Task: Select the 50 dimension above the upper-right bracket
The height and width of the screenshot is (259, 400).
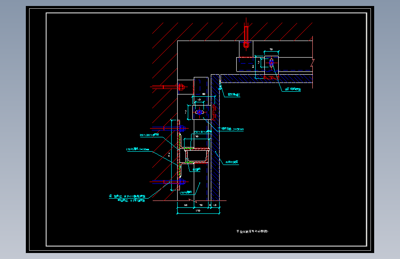Action: coord(271,49)
